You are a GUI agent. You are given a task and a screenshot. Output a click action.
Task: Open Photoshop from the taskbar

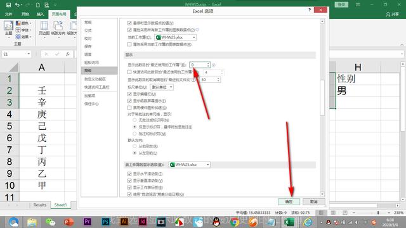[106, 222]
